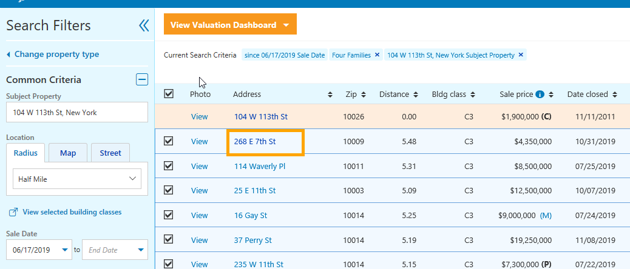The width and height of the screenshot is (630, 269).
Task: Uncheck the 114 Waverly Pl row checkbox
Action: pos(169,165)
